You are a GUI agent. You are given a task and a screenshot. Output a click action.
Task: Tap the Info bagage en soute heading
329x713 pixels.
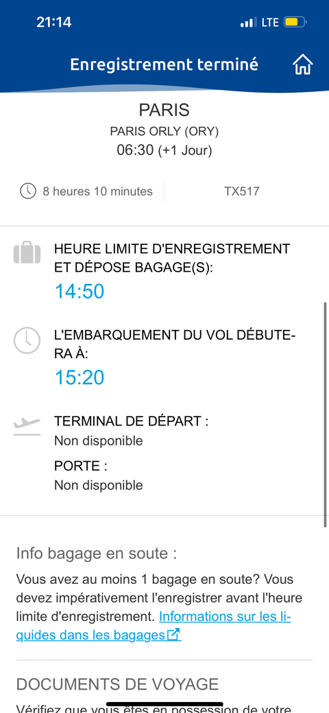click(x=97, y=554)
